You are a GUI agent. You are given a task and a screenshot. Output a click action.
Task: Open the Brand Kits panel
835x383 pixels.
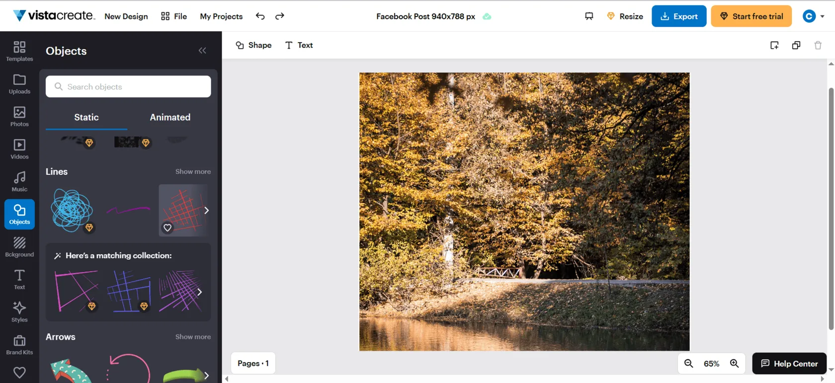pos(19,345)
